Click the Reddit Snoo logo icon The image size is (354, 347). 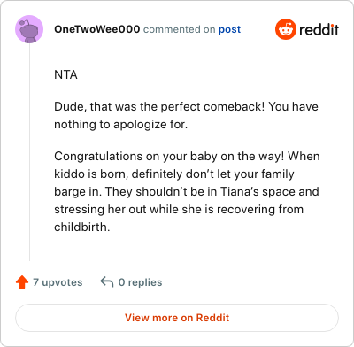pos(286,29)
